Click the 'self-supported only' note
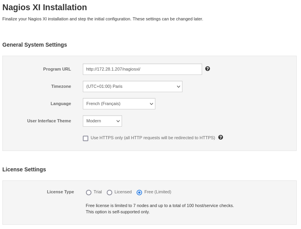Screen dimensions: 301x229 coord(118,212)
